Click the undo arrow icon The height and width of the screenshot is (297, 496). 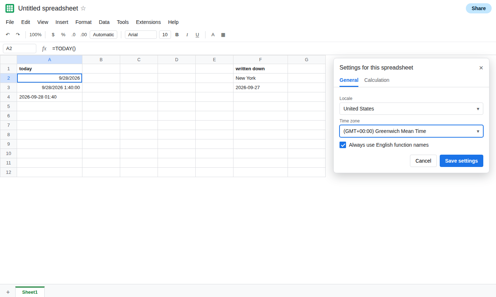8,35
